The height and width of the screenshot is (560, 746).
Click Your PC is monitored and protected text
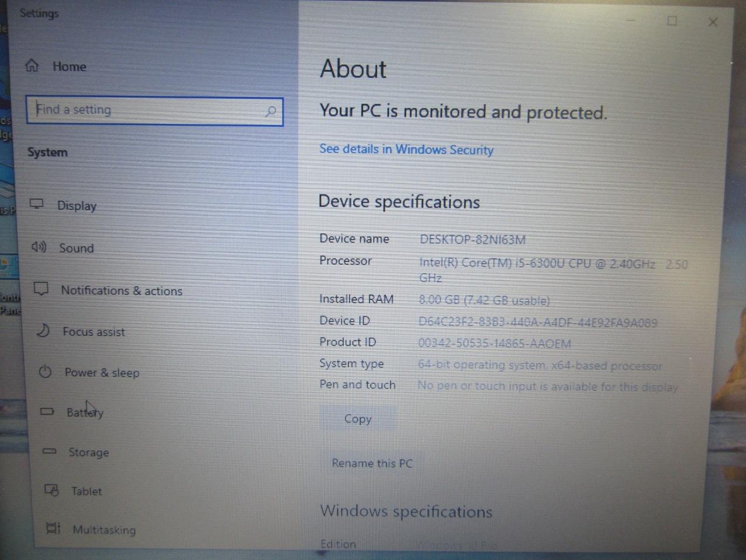tap(463, 111)
